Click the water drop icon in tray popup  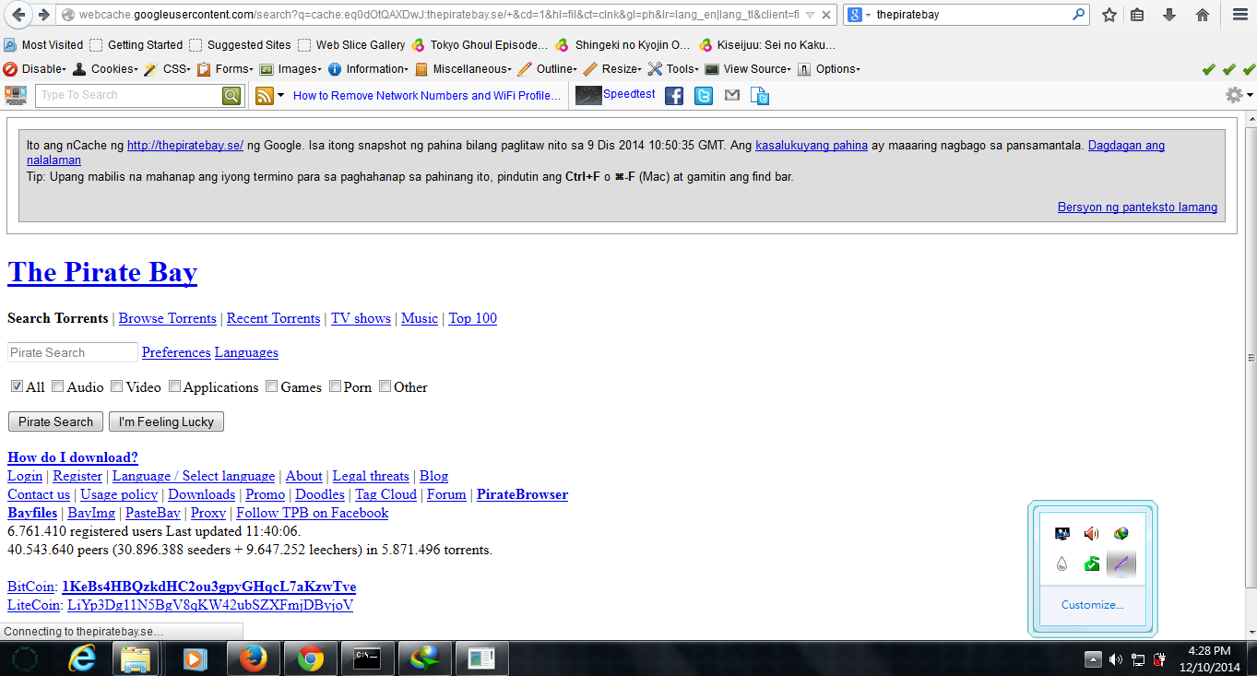tap(1061, 563)
